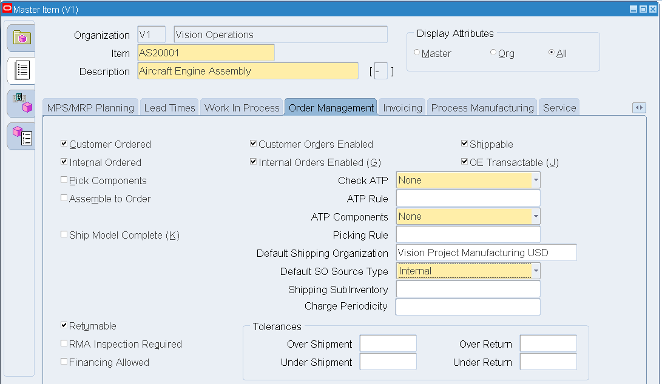Toggle the Internal Ordered checkbox

click(64, 162)
